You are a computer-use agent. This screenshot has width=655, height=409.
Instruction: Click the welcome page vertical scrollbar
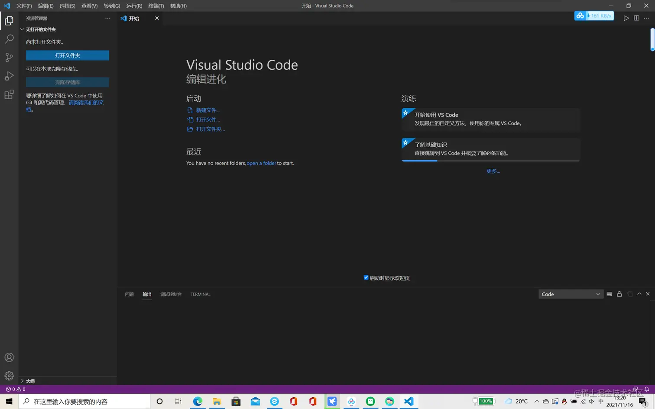[x=652, y=39]
